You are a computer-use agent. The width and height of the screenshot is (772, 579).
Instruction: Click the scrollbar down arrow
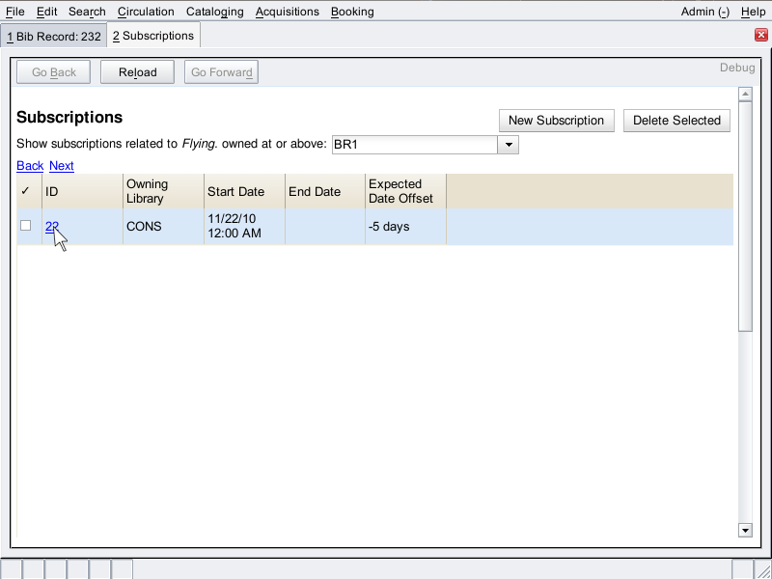click(x=744, y=530)
